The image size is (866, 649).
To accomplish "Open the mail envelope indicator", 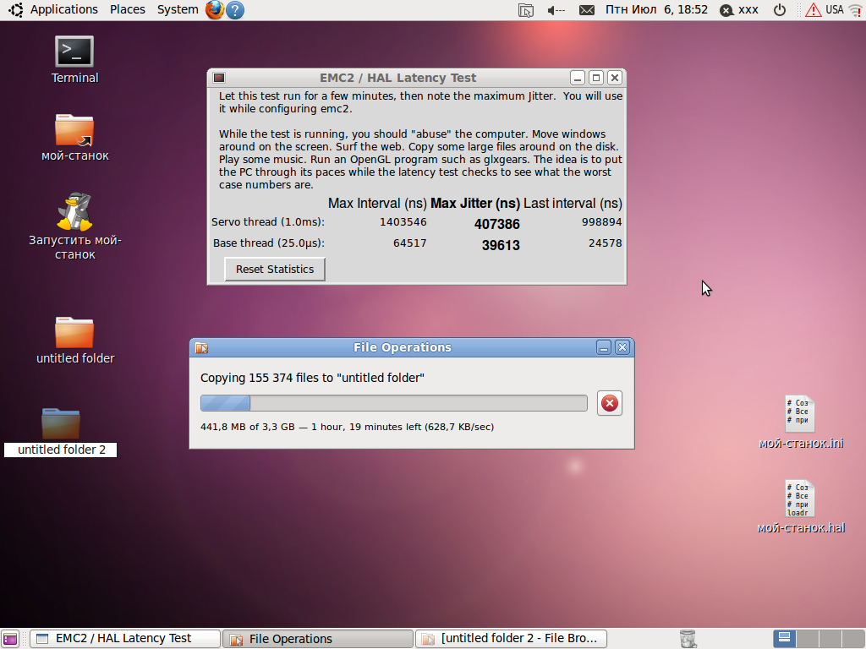I will (587, 10).
